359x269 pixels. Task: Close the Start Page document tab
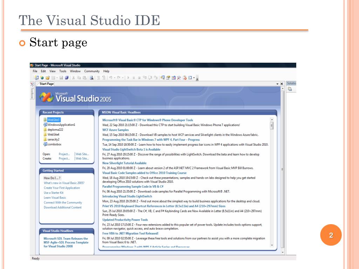coord(282,84)
